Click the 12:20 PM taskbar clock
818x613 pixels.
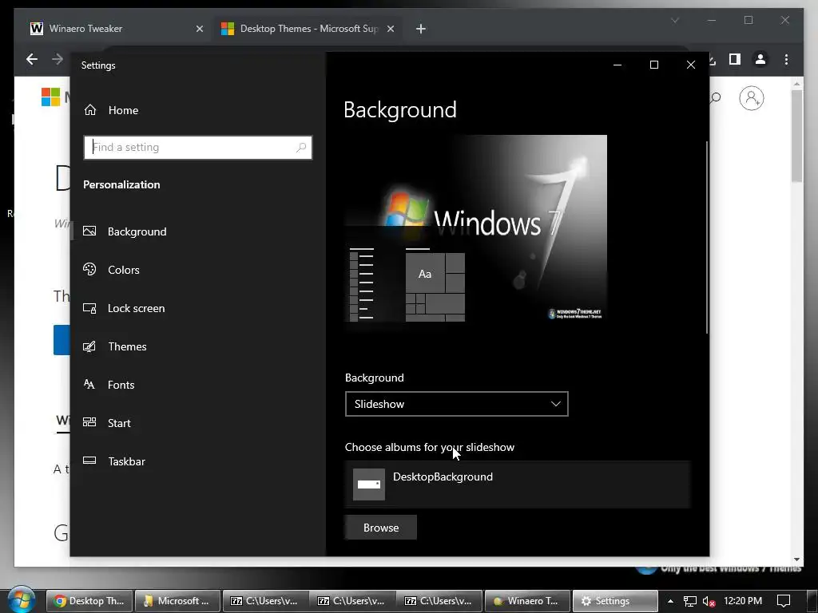tap(743, 601)
